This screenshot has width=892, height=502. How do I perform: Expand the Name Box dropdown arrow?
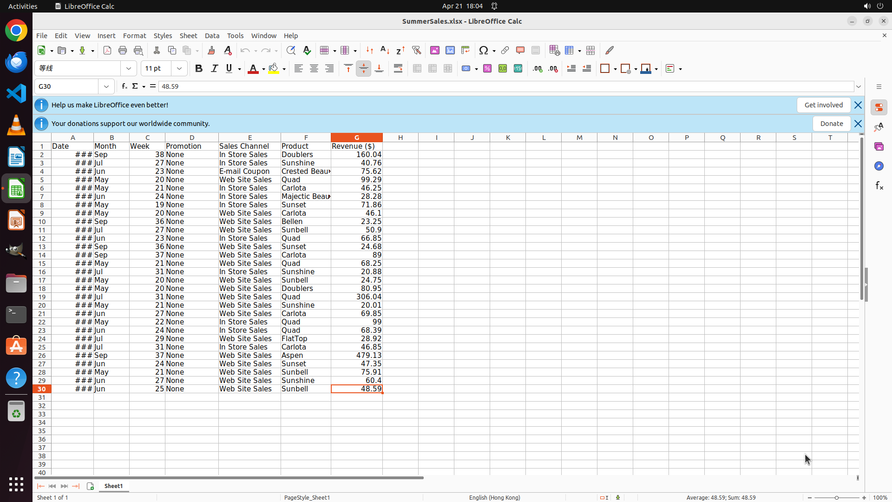(106, 86)
